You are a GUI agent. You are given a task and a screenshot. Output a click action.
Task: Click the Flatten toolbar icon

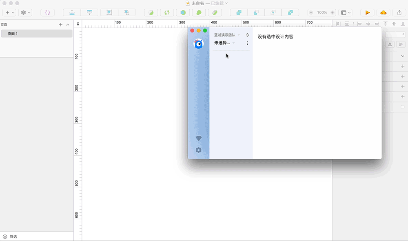coord(215,13)
